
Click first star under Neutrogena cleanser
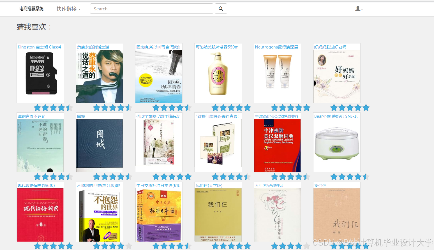point(274,108)
